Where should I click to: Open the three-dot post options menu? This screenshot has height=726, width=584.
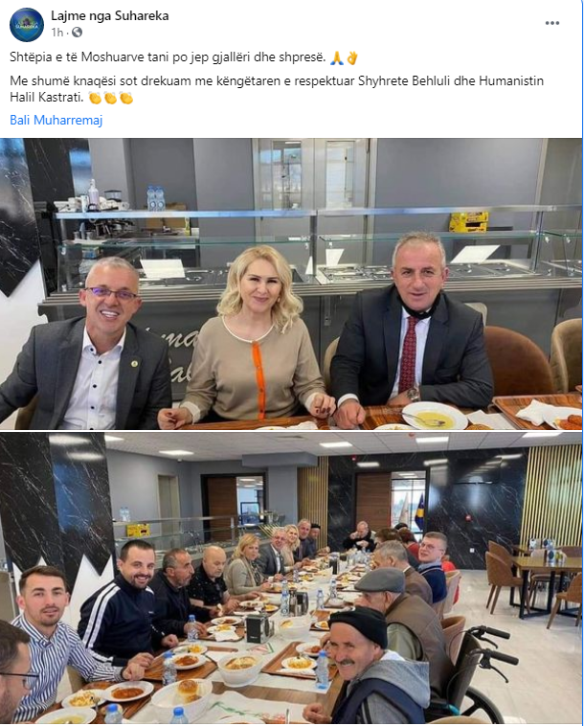[x=552, y=23]
